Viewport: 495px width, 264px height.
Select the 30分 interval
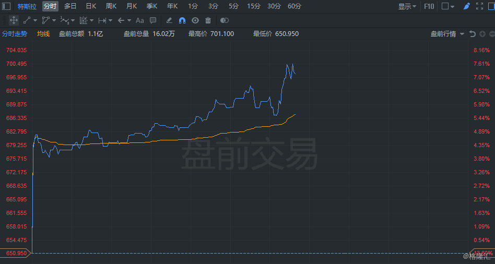tap(274, 6)
